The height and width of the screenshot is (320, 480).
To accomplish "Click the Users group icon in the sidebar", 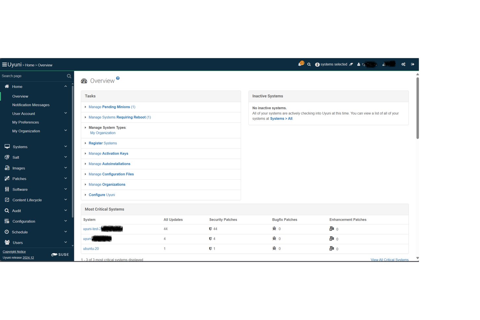I will 7,242.
